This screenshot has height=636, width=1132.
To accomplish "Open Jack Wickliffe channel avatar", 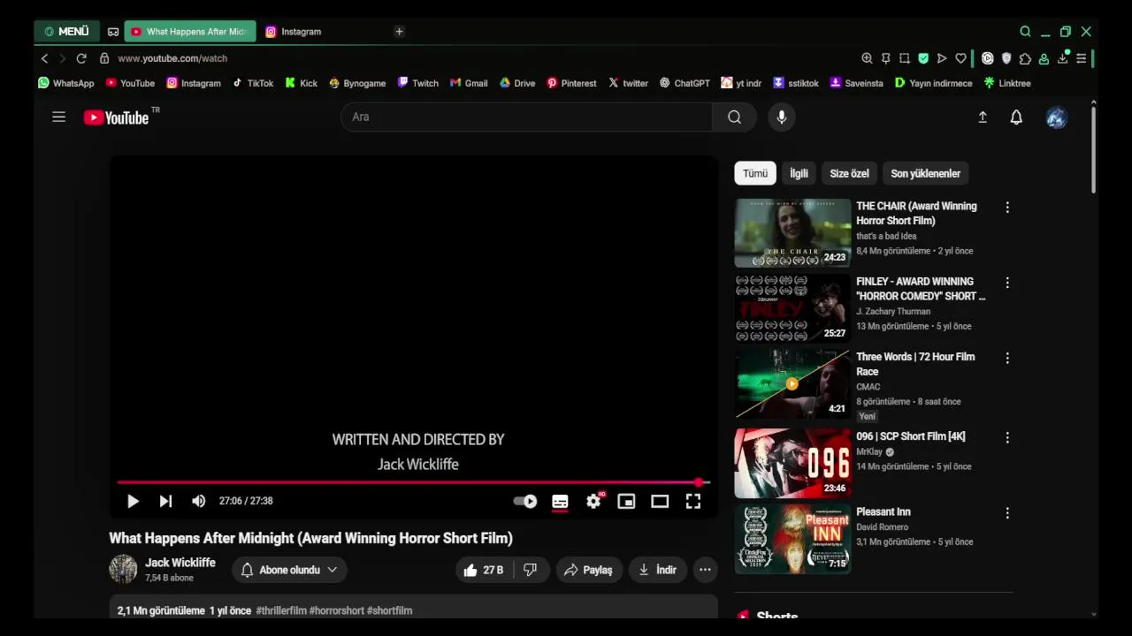I will click(123, 570).
